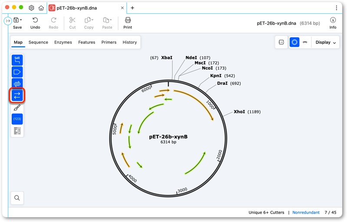Screen dimensions: 347x222
Task: Click the Unique 6+ Cutters enzyme set
Action: [x=266, y=212]
